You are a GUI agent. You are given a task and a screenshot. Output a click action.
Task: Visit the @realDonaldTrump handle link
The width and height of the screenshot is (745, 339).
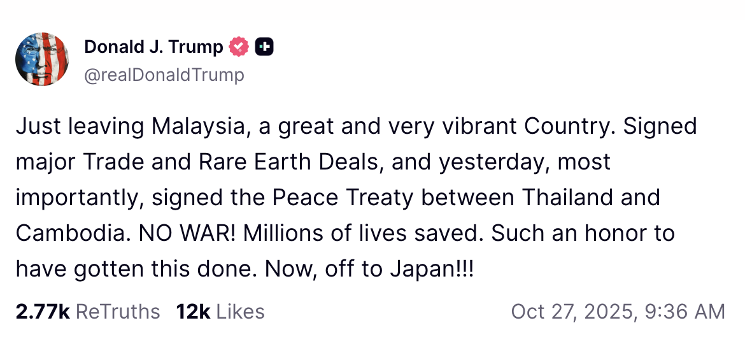click(x=164, y=75)
